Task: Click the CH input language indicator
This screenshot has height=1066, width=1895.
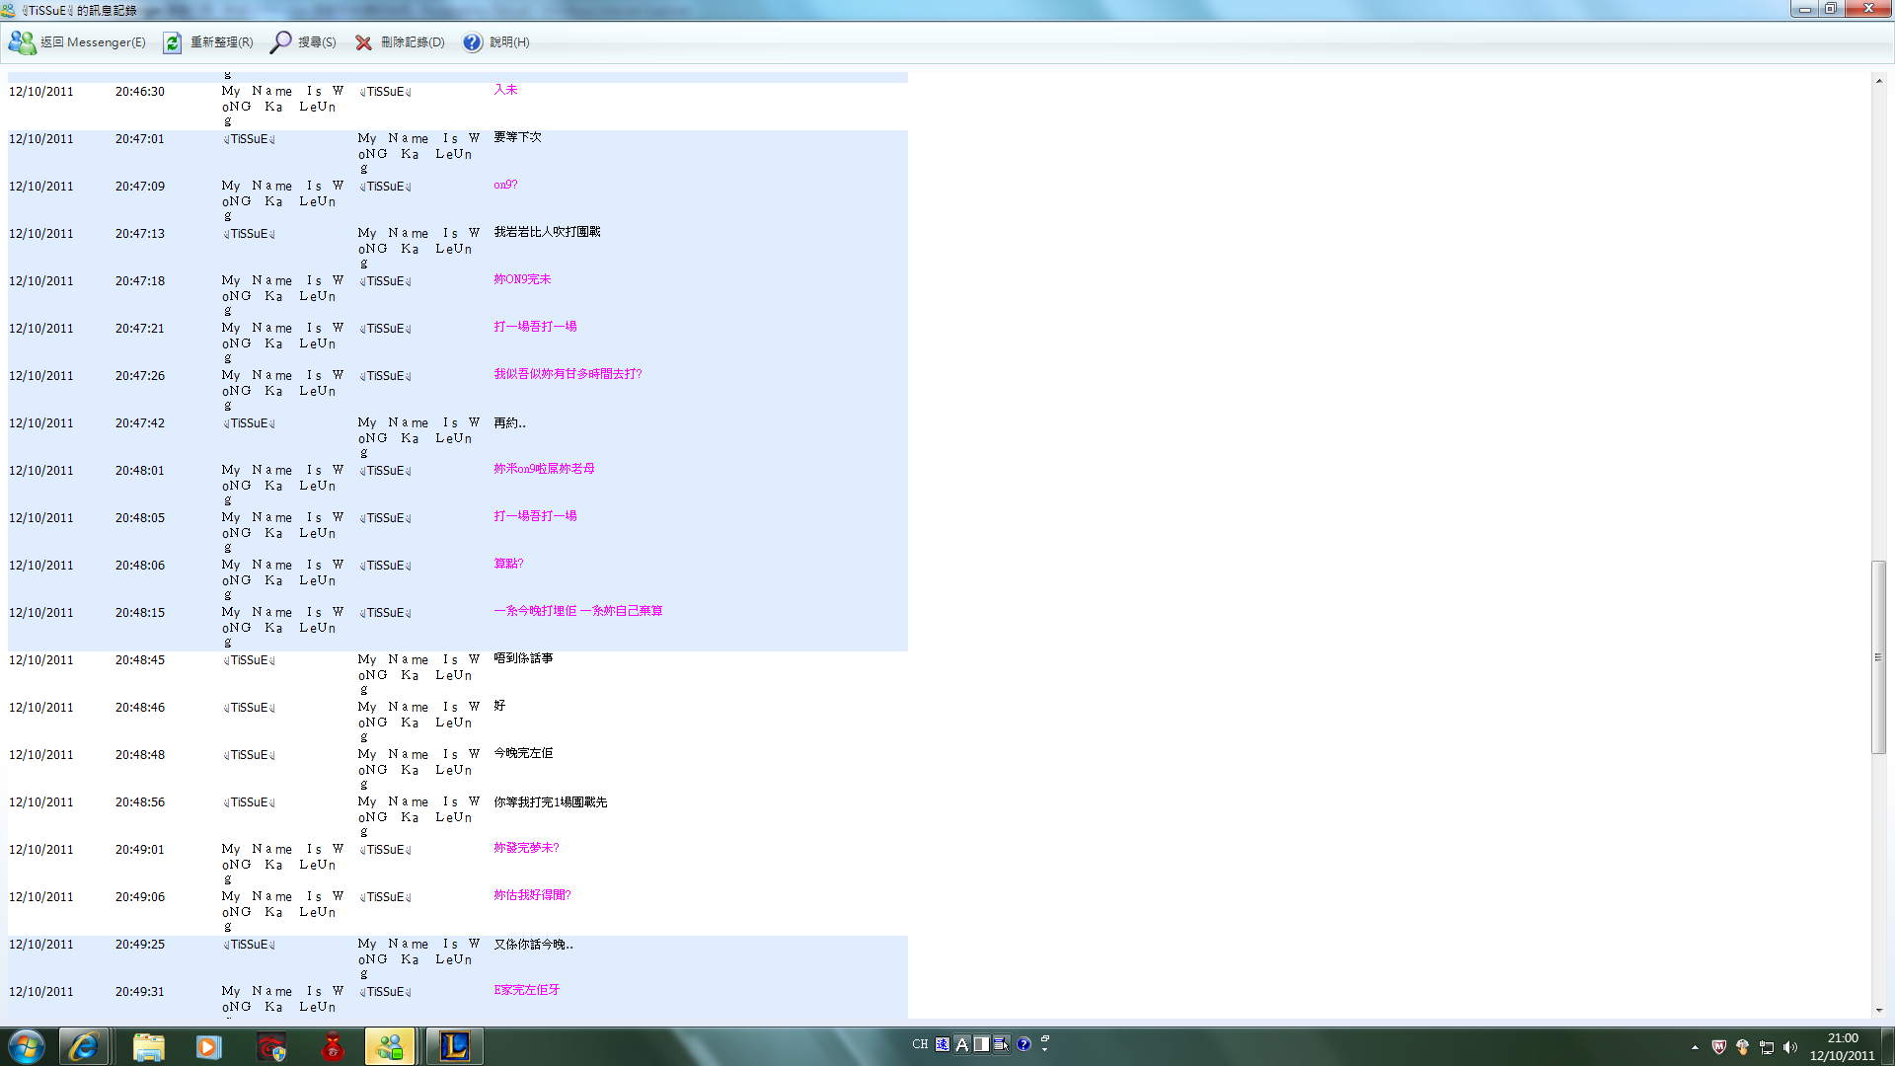Action: point(920,1044)
